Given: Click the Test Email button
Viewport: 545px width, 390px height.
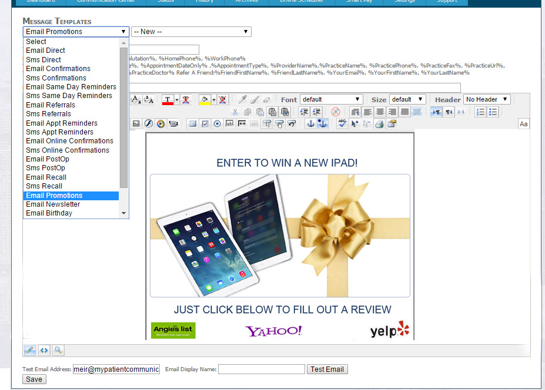Looking at the screenshot, I should (327, 369).
